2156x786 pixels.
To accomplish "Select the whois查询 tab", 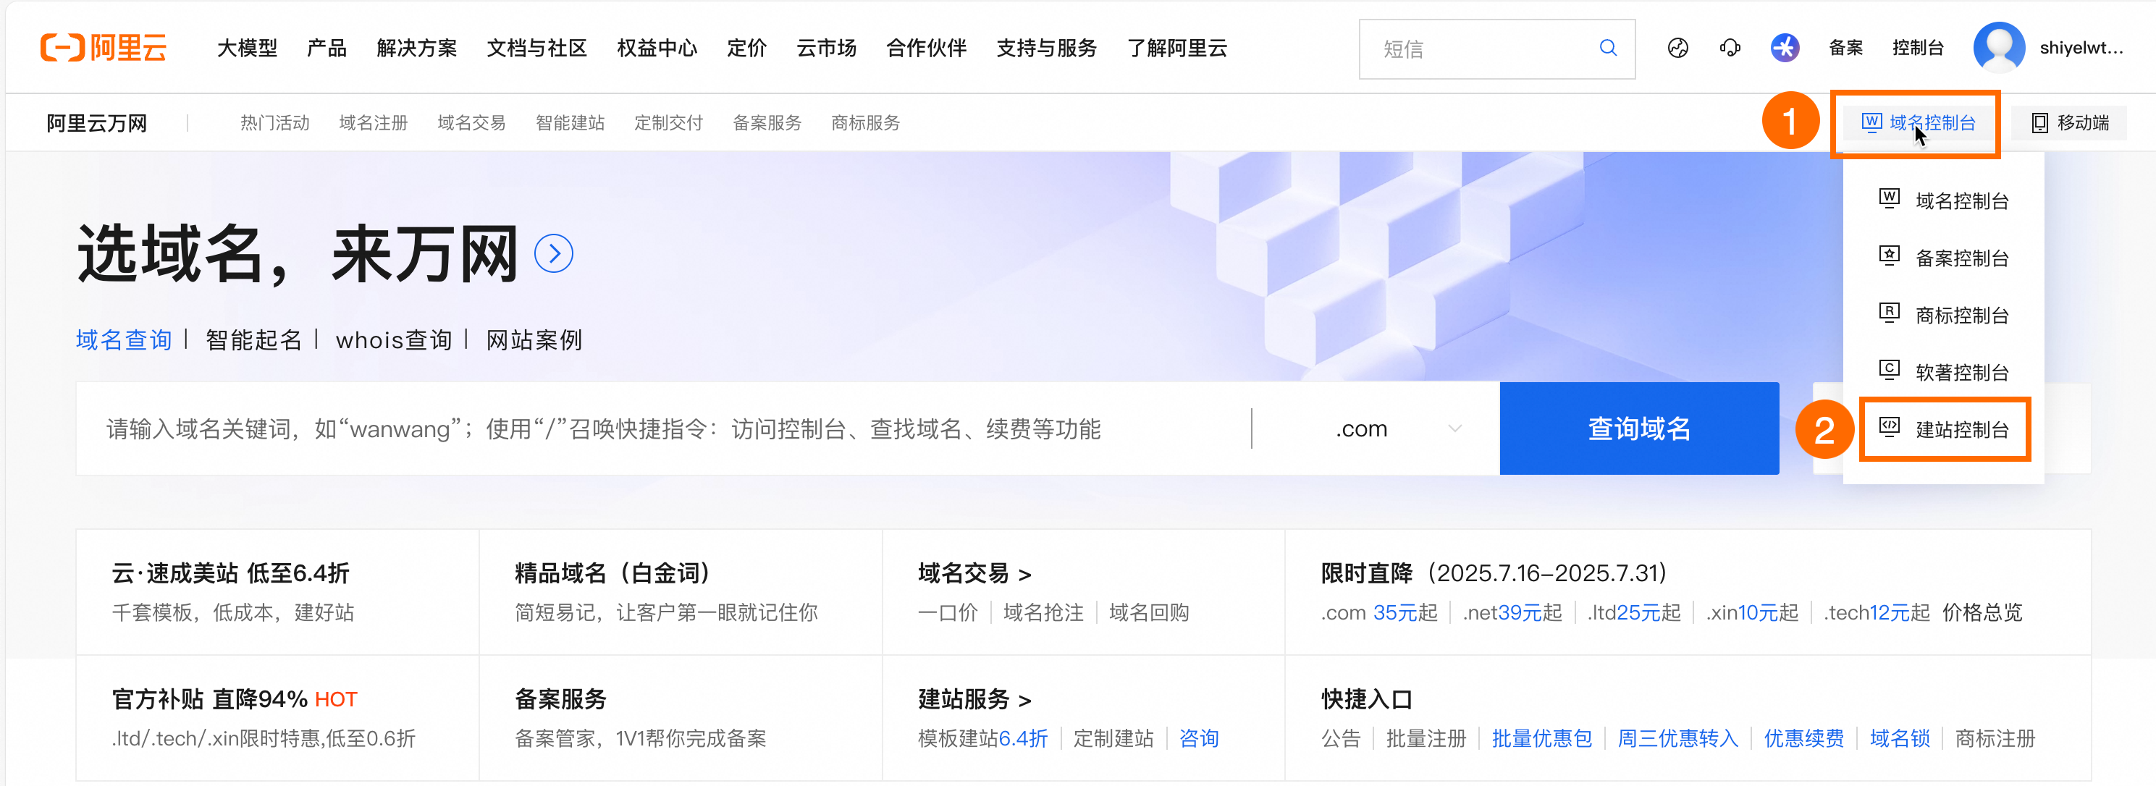I will click(393, 340).
